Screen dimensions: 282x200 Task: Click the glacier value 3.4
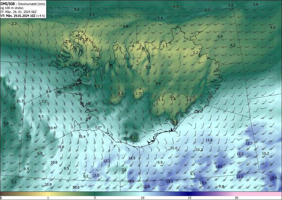pos(189,100)
